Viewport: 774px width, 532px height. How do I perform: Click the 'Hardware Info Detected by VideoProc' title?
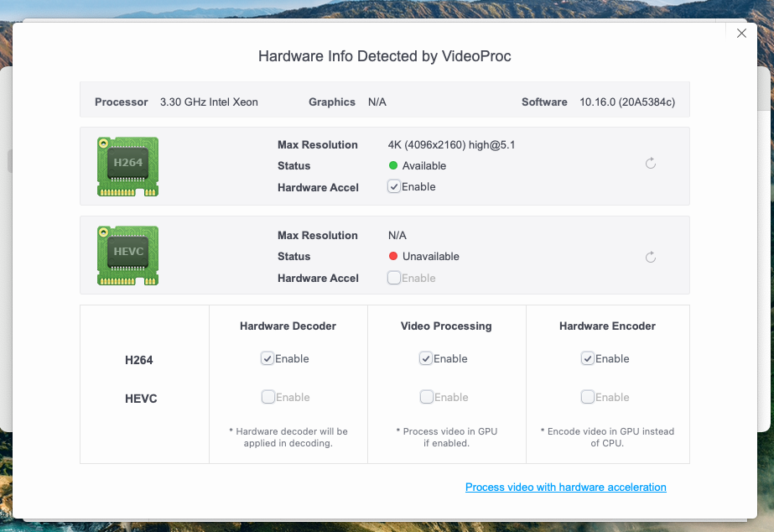(x=385, y=56)
